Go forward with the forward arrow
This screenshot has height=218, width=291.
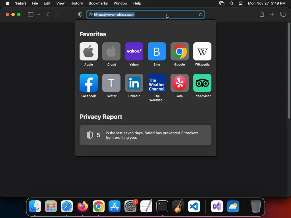coord(58,14)
